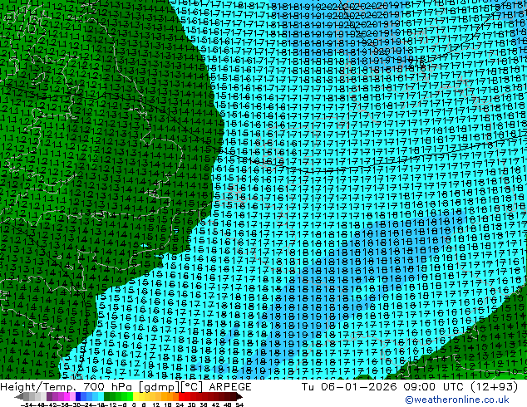This screenshot has width=527, height=407.
Task: Click the '54' label at legend's right end
Action: 239,405
